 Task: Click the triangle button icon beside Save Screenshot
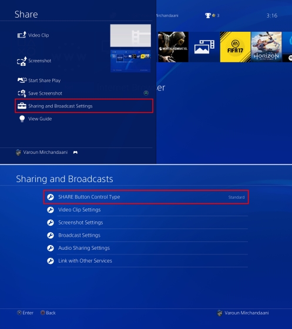[x=146, y=93]
